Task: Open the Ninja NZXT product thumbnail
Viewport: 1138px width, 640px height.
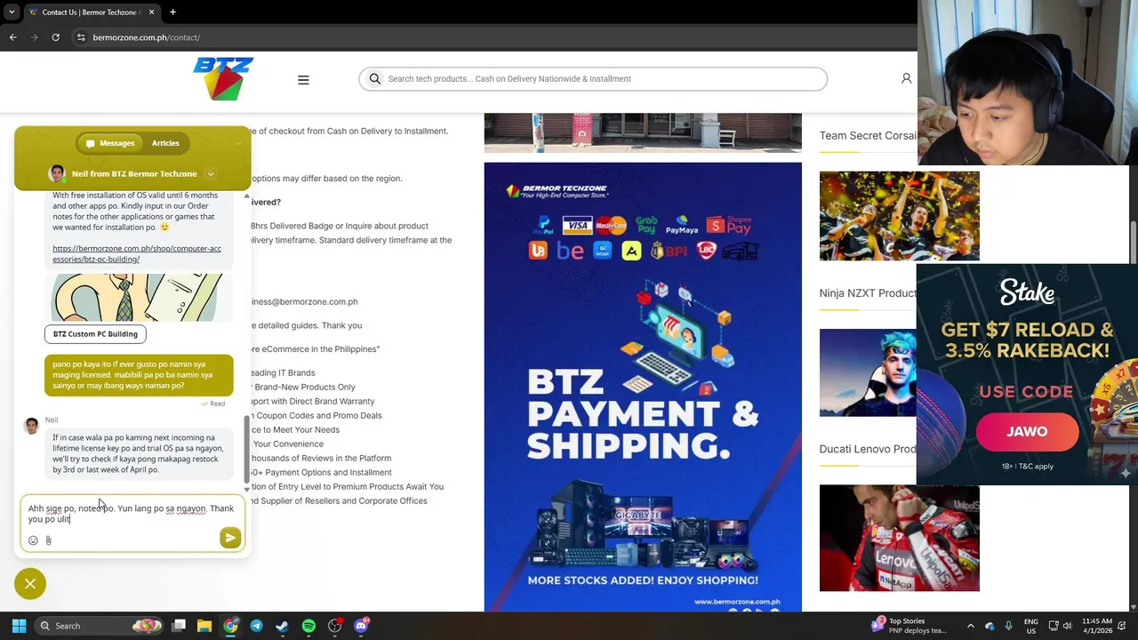Action: [868, 372]
